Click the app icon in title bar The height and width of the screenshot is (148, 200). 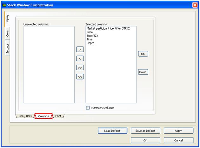tap(4, 5)
